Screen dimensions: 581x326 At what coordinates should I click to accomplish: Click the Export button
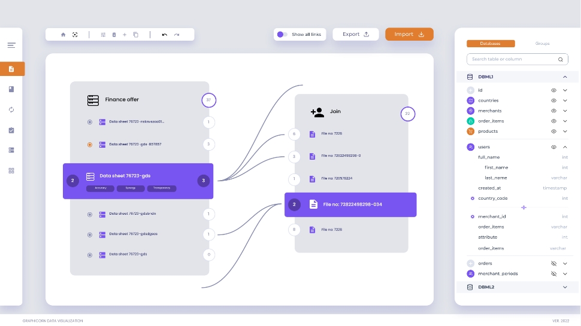click(x=356, y=35)
